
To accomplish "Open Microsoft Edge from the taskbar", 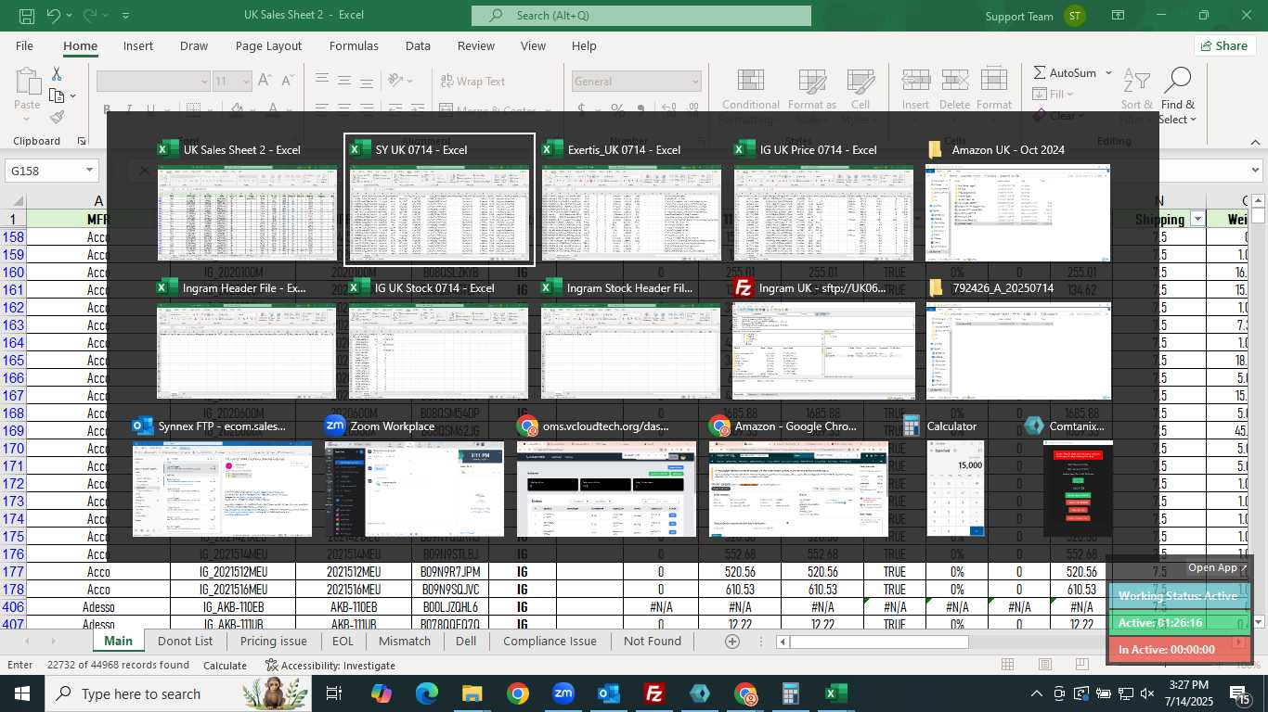I will coord(427,693).
